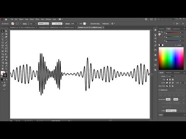Screen dimensions: 186x139
Task: Open control bar stroke color dropdown
Action: (21, 24)
